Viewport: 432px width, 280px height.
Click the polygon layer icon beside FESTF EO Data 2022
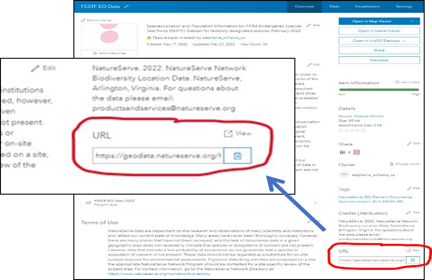tap(88, 203)
